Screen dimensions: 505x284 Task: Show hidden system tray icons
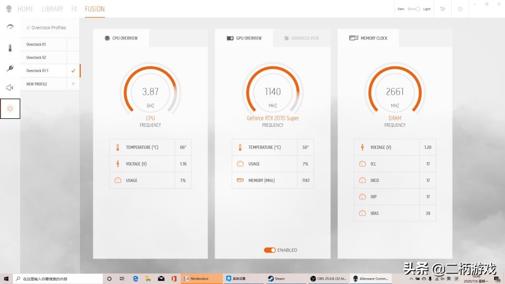(x=411, y=279)
